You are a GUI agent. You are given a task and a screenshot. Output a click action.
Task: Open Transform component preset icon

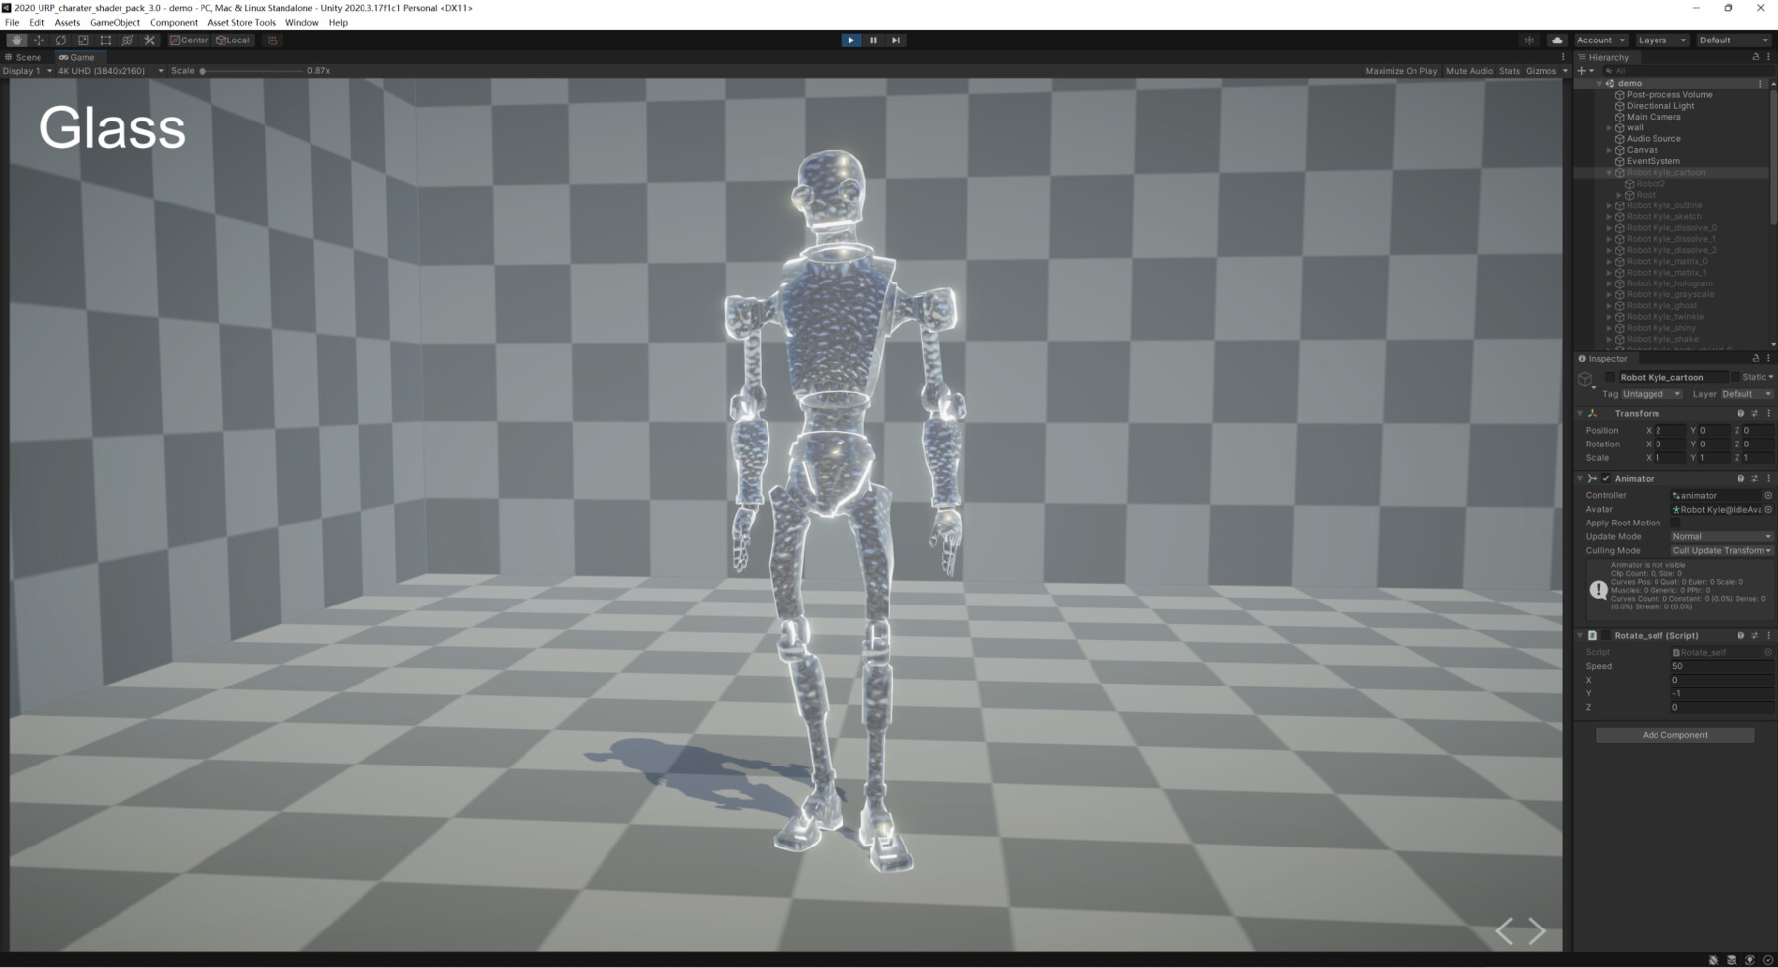tap(1754, 413)
